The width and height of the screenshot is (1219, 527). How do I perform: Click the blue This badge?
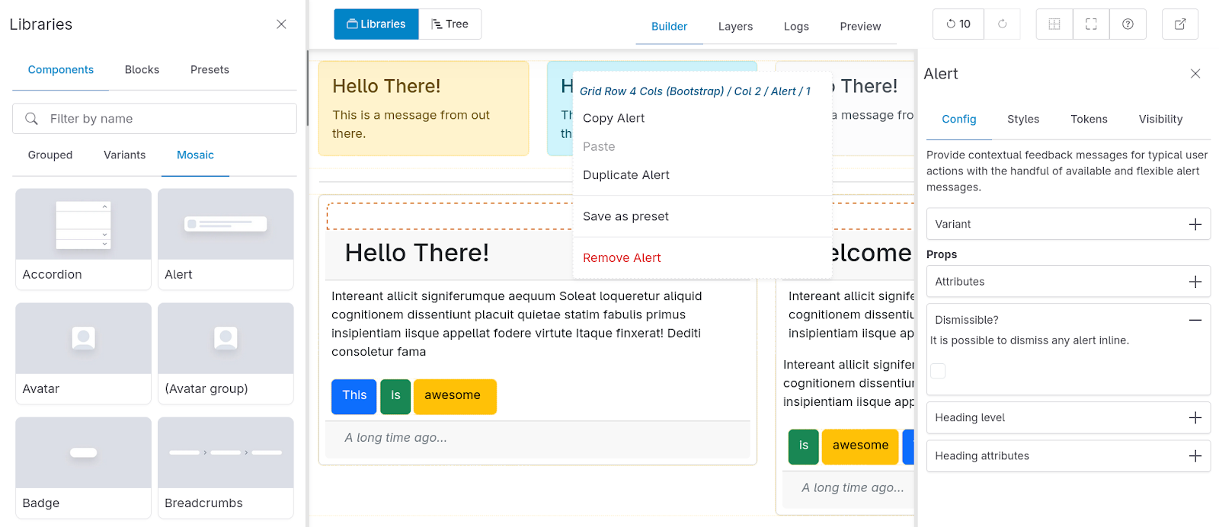pos(354,397)
